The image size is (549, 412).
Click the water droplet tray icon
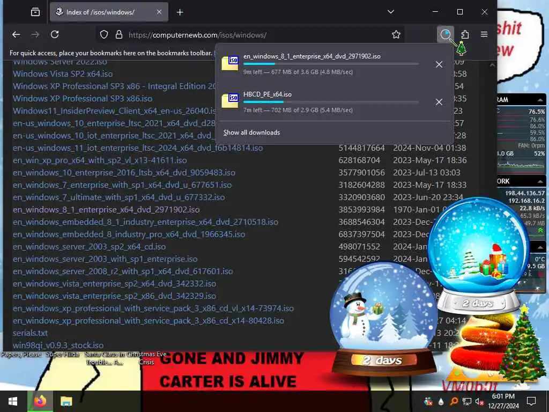441,401
